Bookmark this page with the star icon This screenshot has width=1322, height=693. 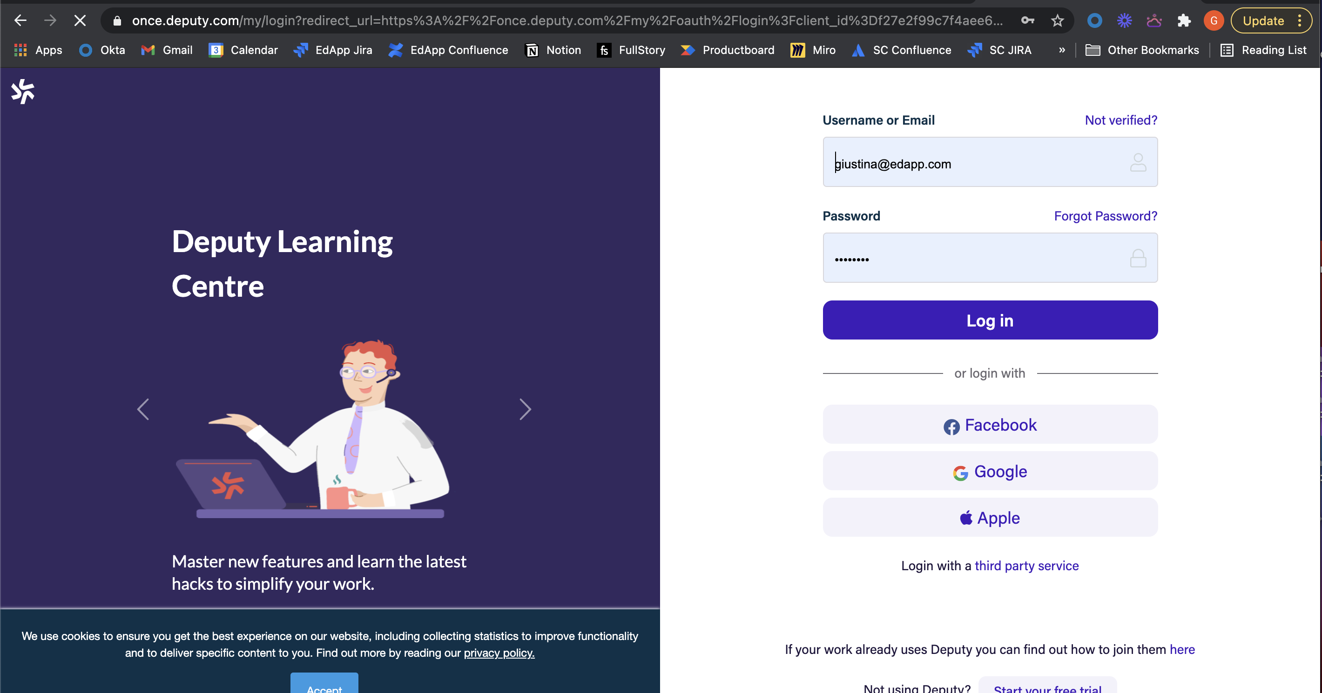pyautogui.click(x=1057, y=20)
